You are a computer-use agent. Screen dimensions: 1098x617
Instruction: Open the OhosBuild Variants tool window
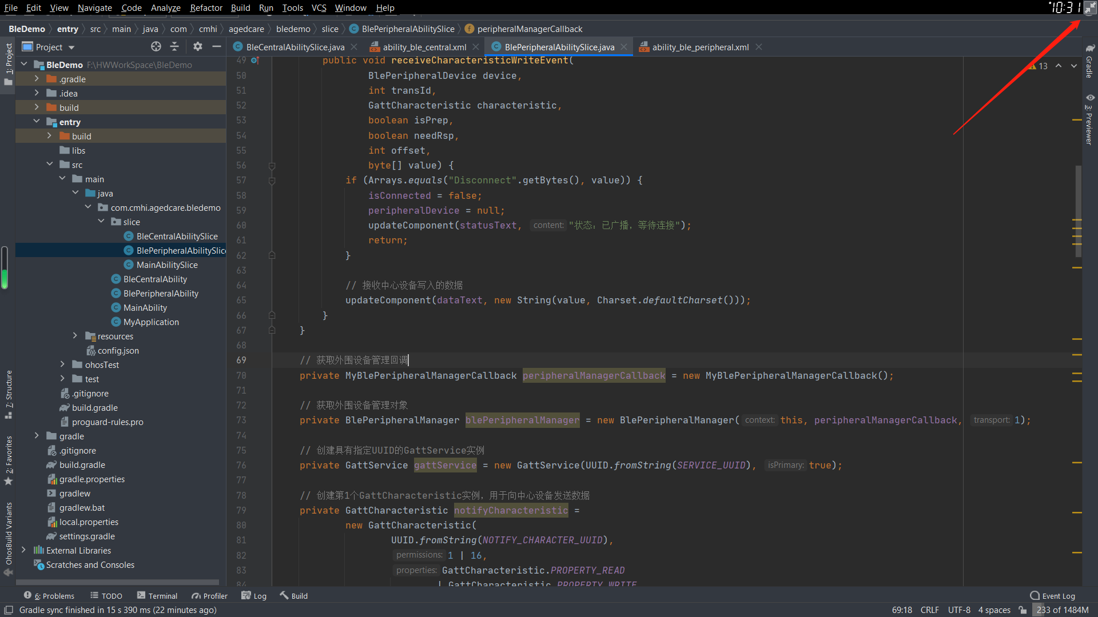tap(8, 539)
